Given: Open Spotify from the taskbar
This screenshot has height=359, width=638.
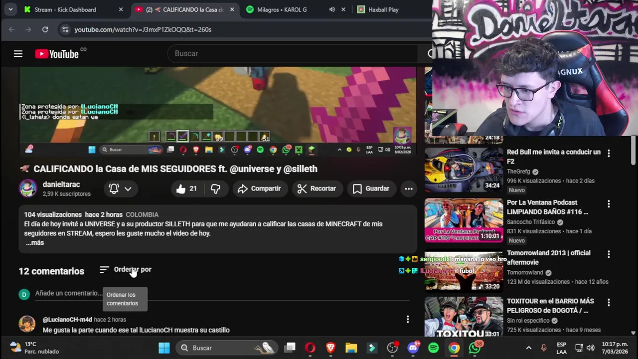Looking at the screenshot, I should (434, 348).
